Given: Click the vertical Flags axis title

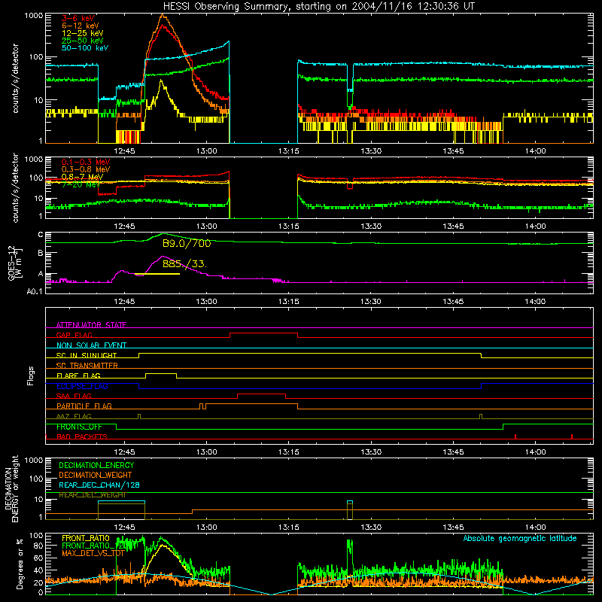Looking at the screenshot, I should pyautogui.click(x=31, y=375).
